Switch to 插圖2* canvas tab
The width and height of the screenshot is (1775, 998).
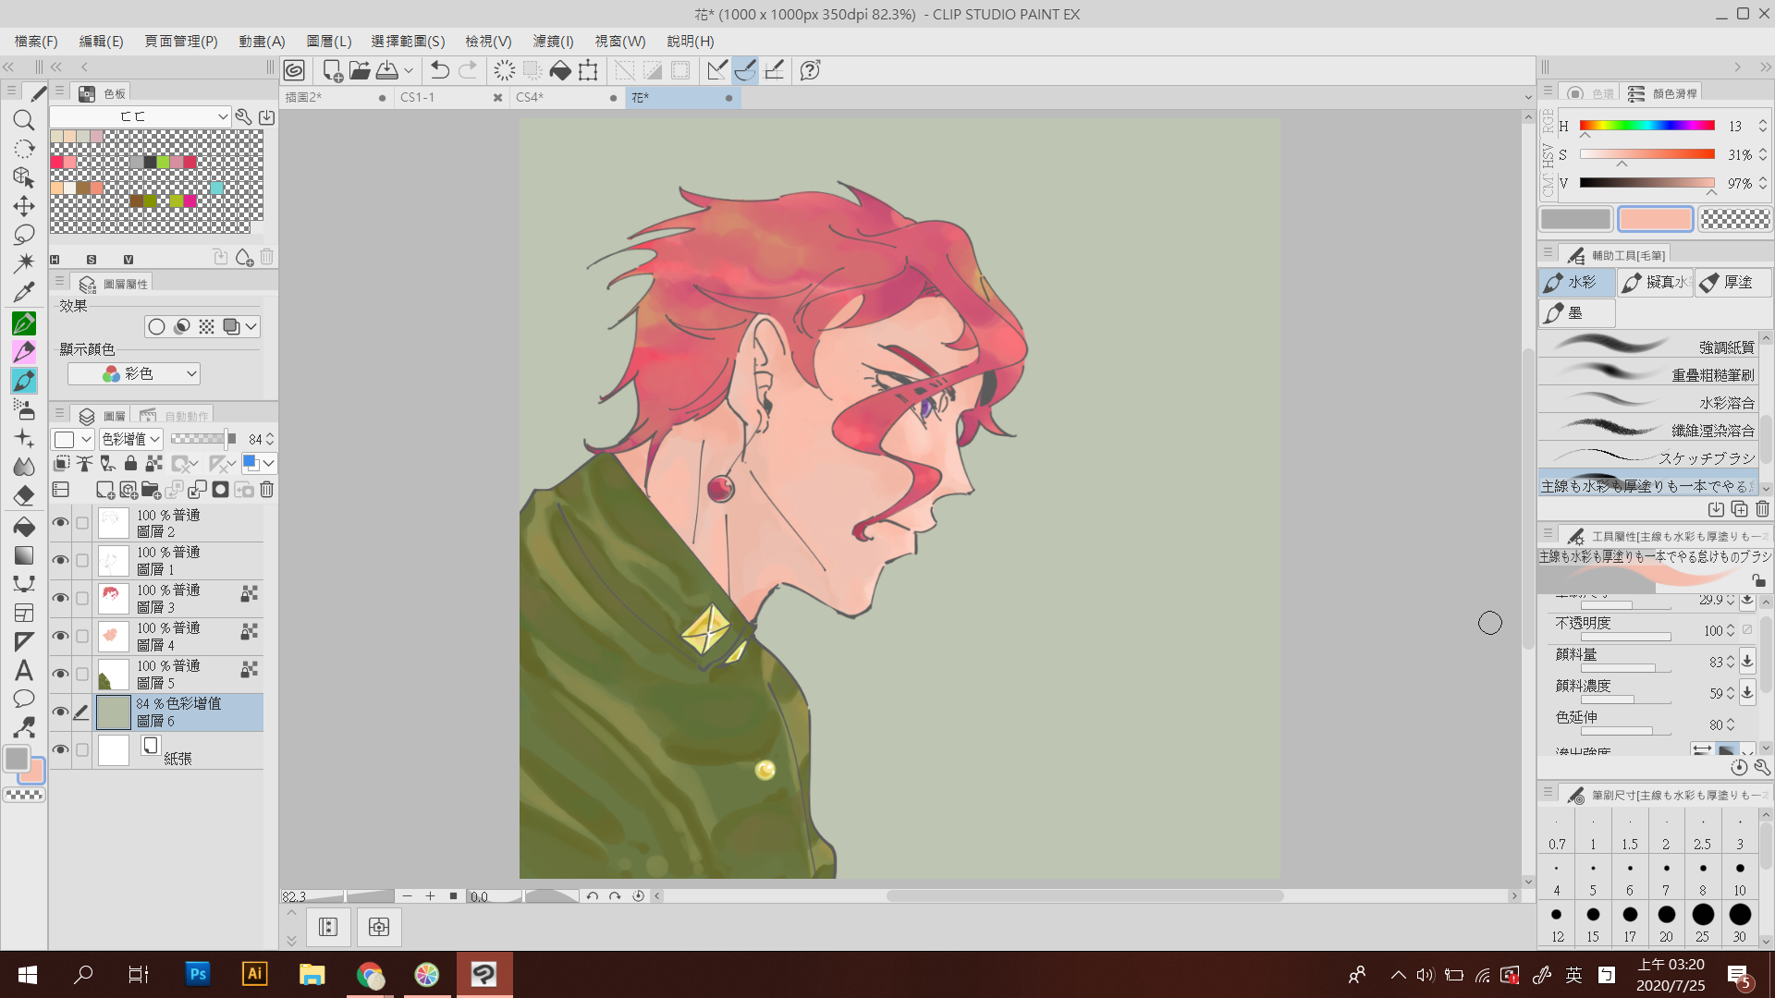coord(336,97)
